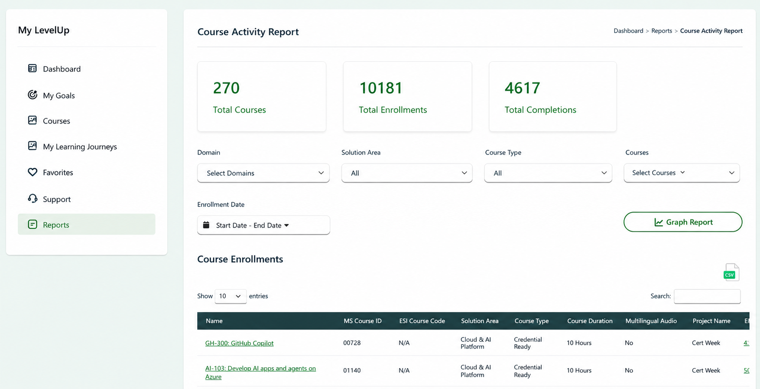Click the enrollment count link in GH-300 row
The width and height of the screenshot is (760, 389).
click(746, 343)
